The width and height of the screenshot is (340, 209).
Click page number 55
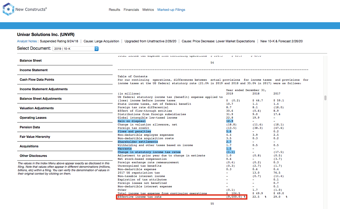[212, 204]
